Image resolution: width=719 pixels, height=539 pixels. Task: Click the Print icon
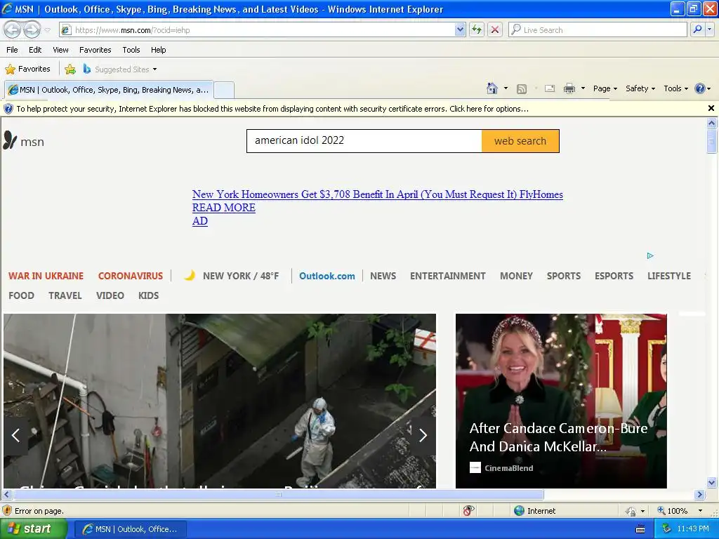(x=569, y=88)
